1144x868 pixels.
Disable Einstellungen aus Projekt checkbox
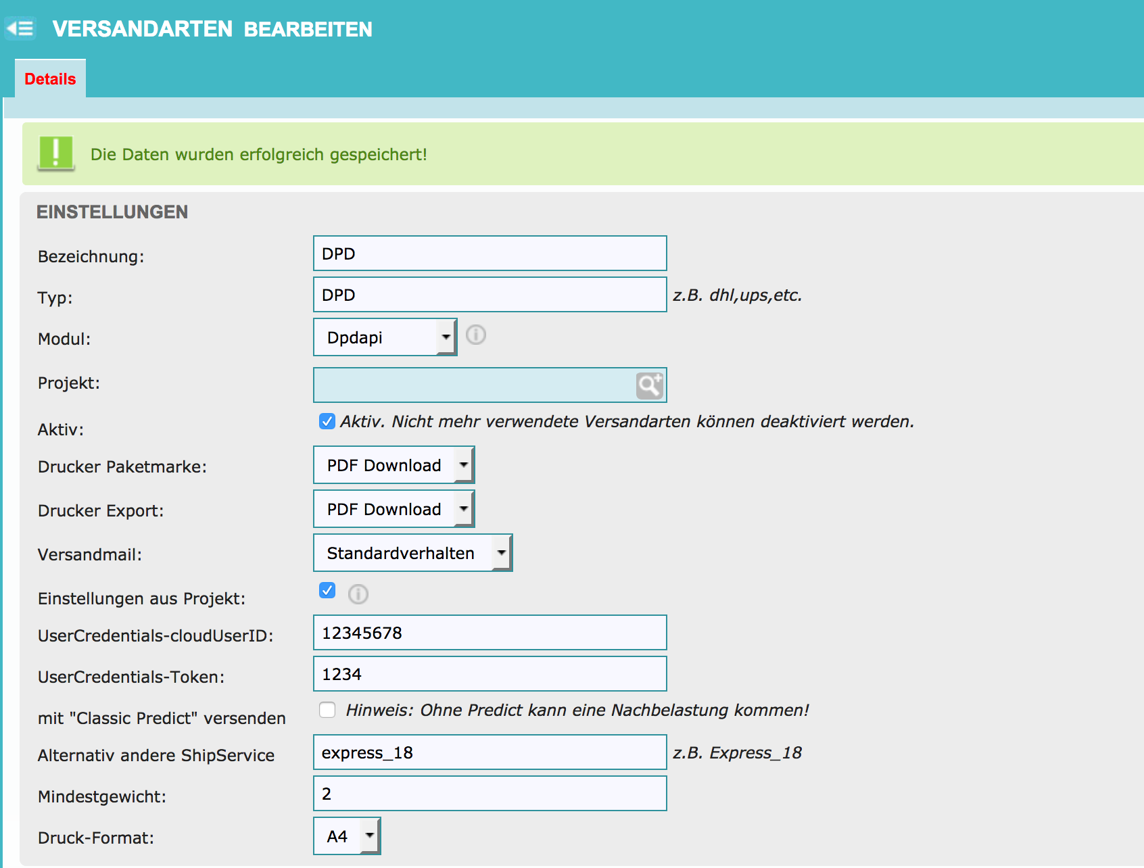(x=327, y=591)
